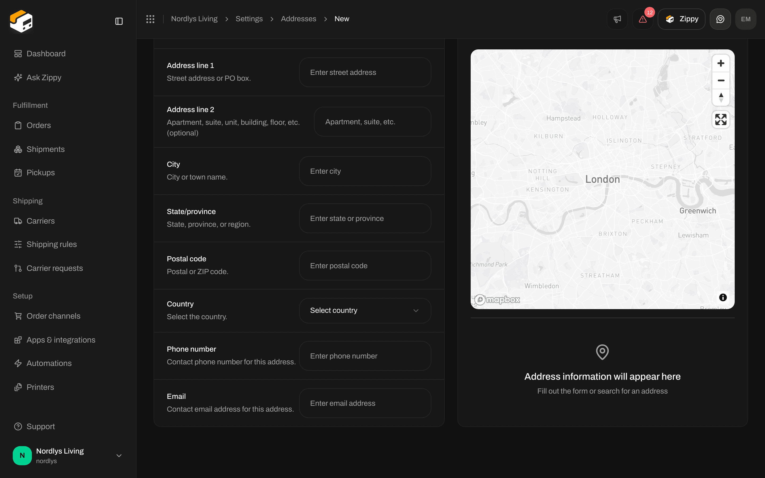Image resolution: width=765 pixels, height=478 pixels.
Task: Toggle fullscreen map view
Action: (x=721, y=119)
